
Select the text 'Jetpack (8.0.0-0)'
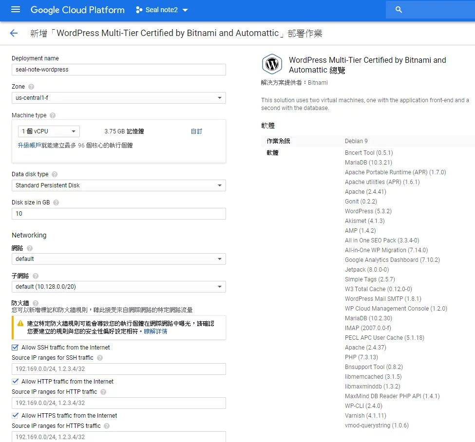(x=367, y=270)
